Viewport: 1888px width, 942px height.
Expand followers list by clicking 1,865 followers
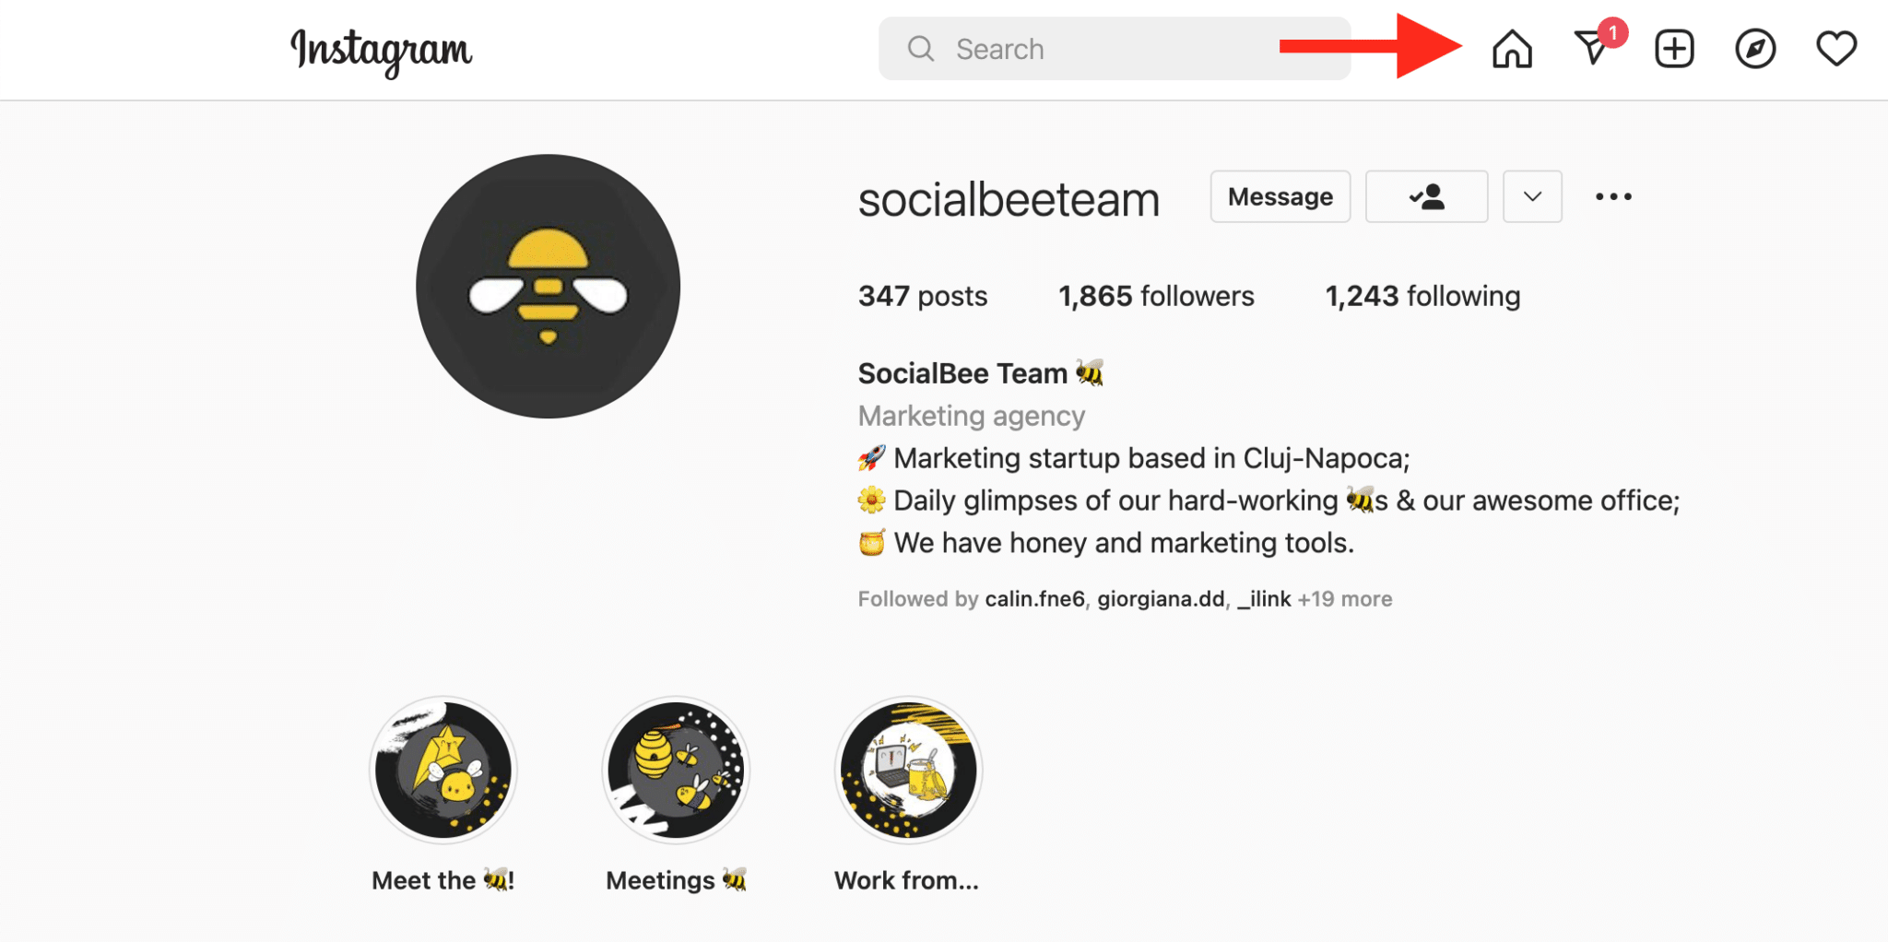(x=1155, y=296)
